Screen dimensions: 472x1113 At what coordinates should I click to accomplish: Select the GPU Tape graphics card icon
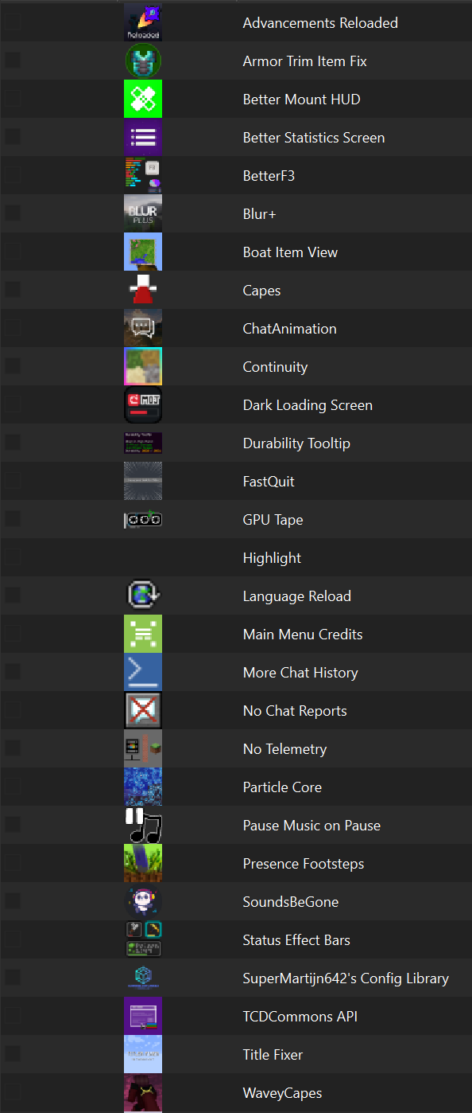click(143, 519)
